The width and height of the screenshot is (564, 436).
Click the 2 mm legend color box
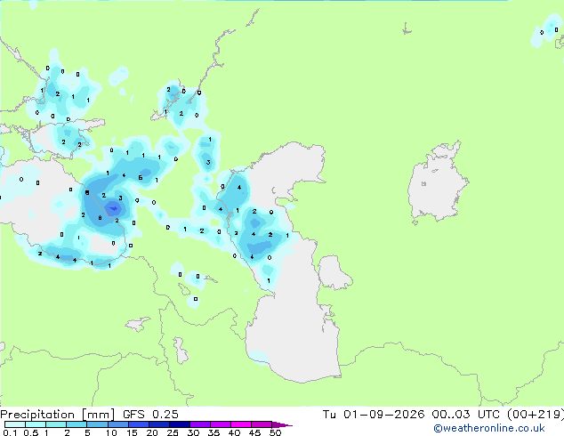[x=77, y=424]
